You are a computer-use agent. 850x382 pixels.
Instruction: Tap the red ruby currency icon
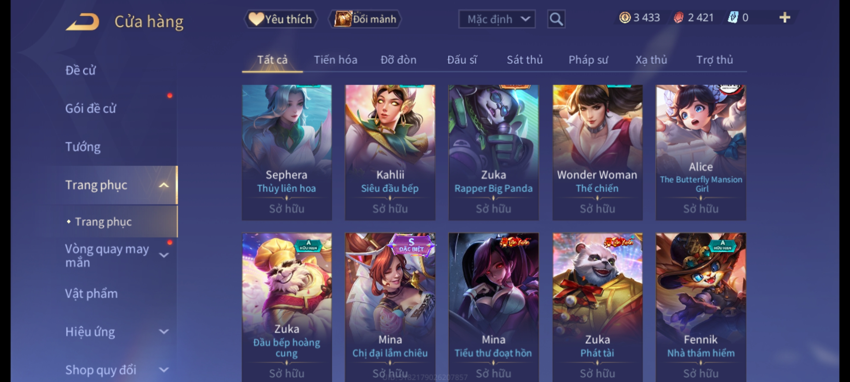(x=679, y=18)
